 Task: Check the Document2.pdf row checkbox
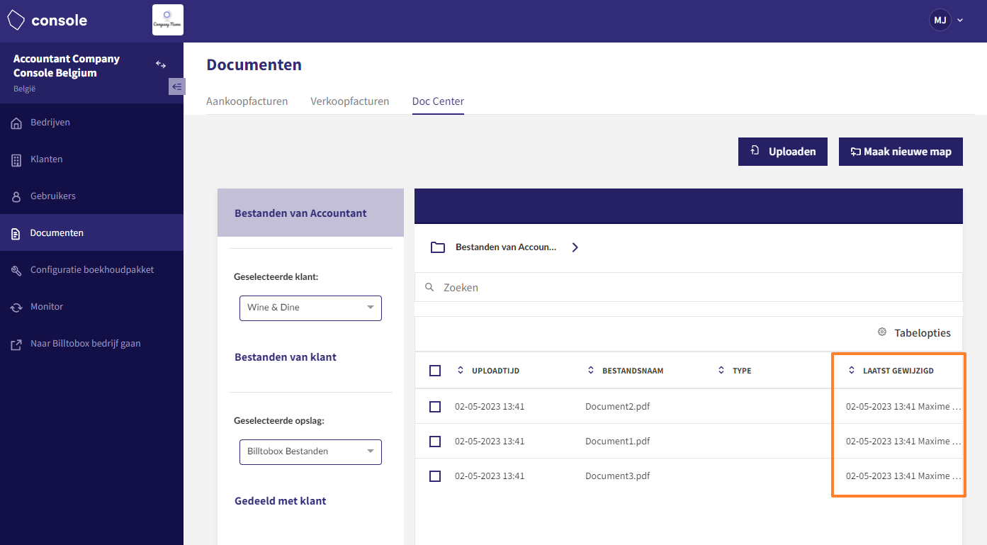pos(435,407)
